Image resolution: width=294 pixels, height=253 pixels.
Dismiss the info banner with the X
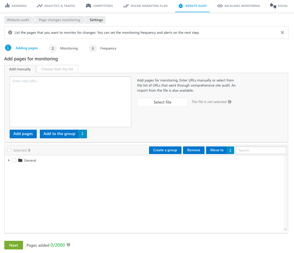(x=282, y=32)
